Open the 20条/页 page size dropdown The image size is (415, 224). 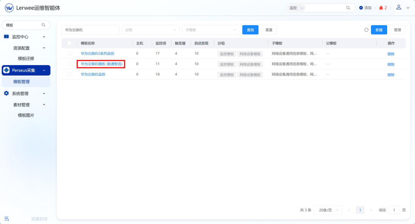pos(328,210)
